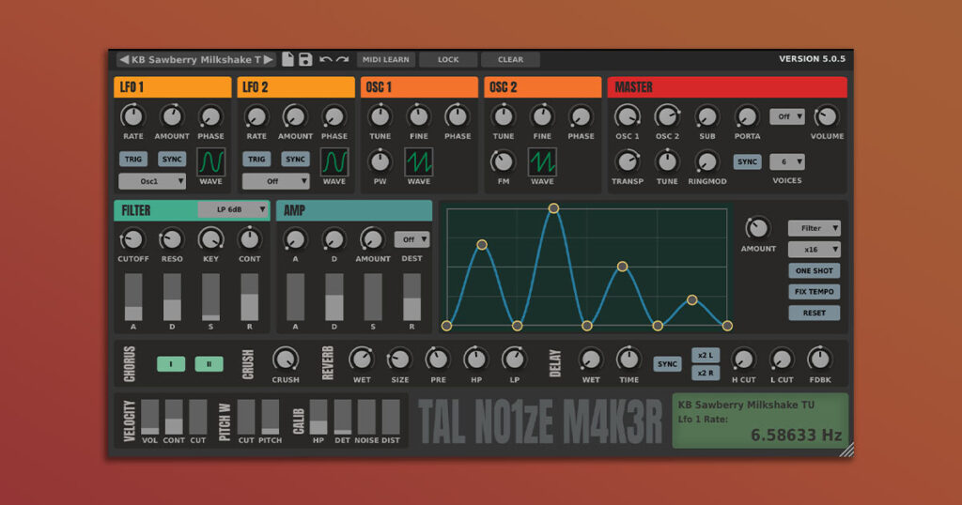The height and width of the screenshot is (505, 962).
Task: Click the Filter Cutoff knob
Action: tap(132, 239)
